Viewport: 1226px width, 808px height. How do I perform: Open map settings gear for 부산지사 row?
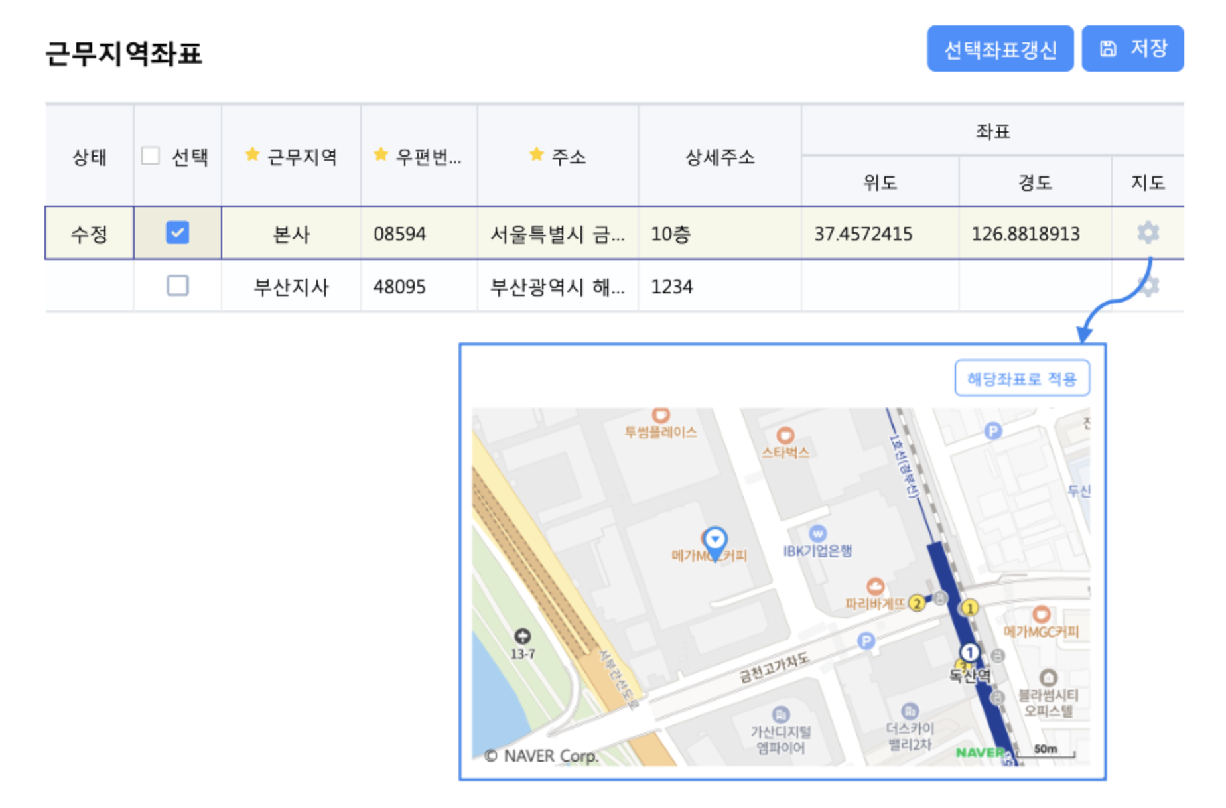coord(1149,286)
